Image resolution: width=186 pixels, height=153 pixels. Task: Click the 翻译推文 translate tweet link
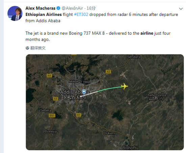[38, 48]
